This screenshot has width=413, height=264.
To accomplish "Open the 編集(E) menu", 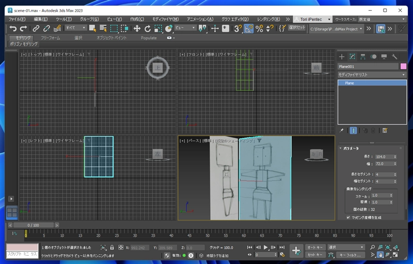I will (41, 19).
